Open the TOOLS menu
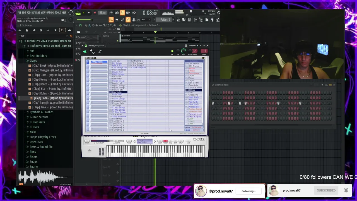The image size is (357, 201). (58, 13)
